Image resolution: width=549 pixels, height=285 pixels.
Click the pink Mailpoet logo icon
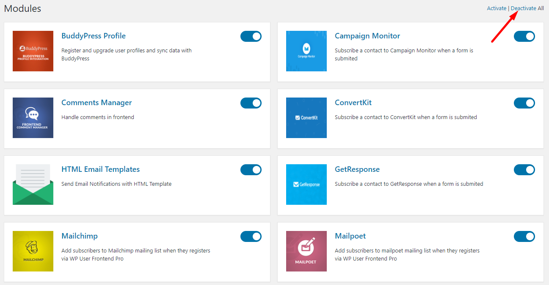(306, 251)
